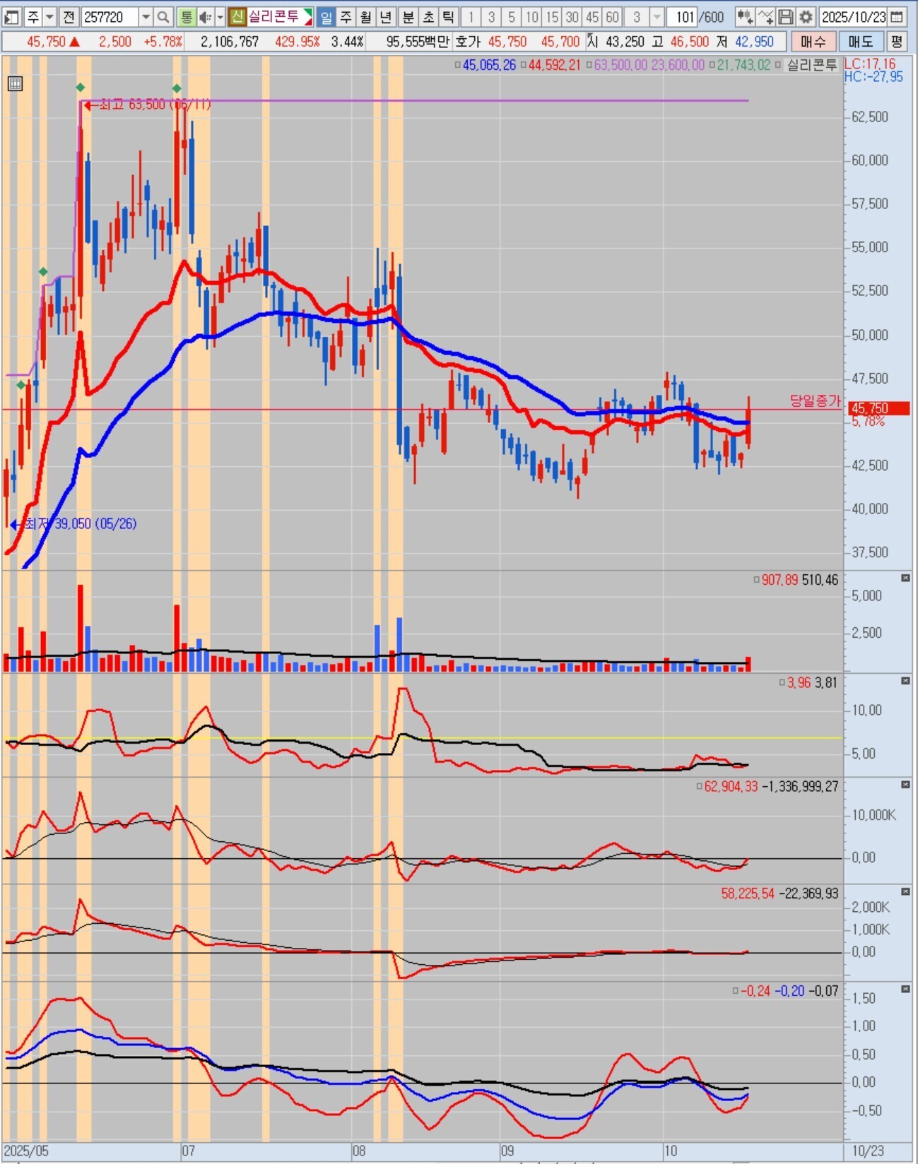Close the 62,904,33 indicator panel
918x1164 pixels.
(x=905, y=785)
